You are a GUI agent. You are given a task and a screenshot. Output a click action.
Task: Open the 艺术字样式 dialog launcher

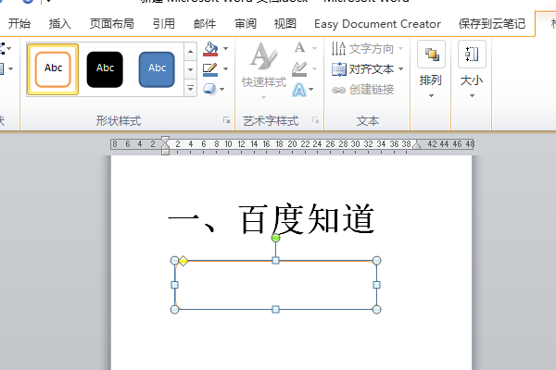click(316, 120)
